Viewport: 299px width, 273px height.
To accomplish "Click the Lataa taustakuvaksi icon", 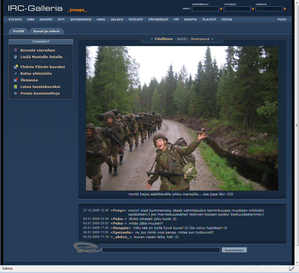I will click(x=16, y=87).
